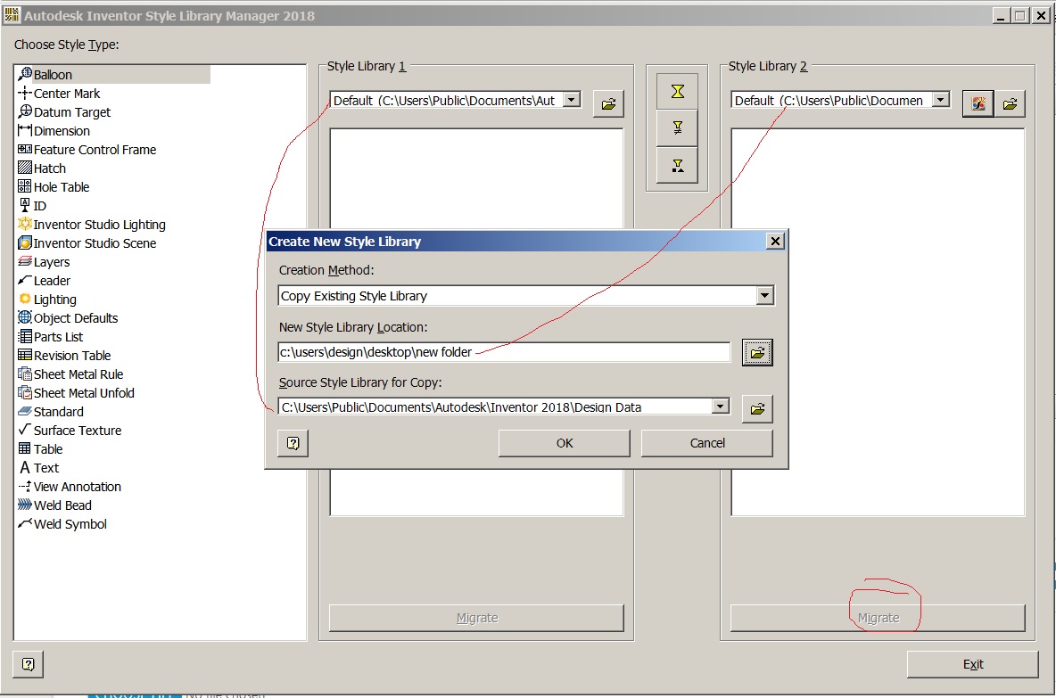Choose Sheet Metal Rule style type

tap(70, 374)
